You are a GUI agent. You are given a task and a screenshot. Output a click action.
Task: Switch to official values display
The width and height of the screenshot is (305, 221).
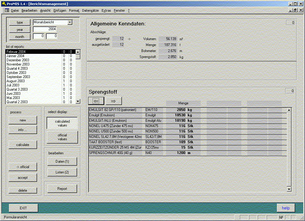62,137
